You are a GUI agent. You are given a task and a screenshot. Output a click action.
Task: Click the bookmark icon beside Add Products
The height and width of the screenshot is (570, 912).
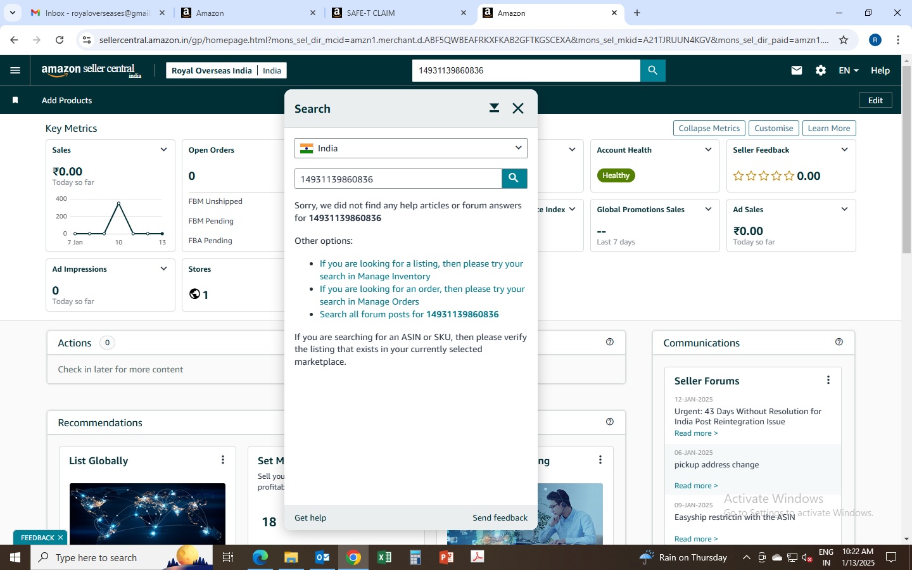point(15,100)
